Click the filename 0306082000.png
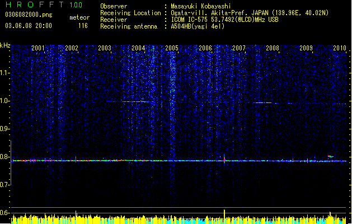Screen dimensions: 352x224 [x=29, y=15]
